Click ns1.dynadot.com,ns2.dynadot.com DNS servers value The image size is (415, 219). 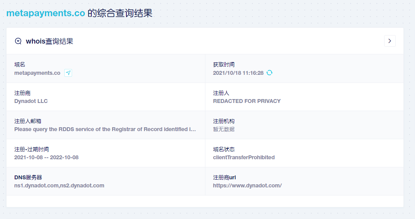point(59,185)
